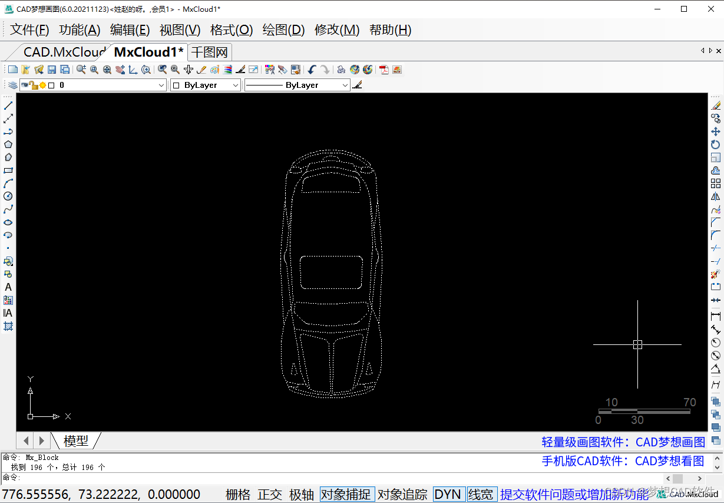Open the 格式(O) menu
The width and height of the screenshot is (724, 503).
(x=232, y=30)
